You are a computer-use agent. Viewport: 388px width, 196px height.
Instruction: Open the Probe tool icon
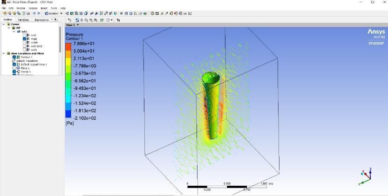tap(167, 13)
